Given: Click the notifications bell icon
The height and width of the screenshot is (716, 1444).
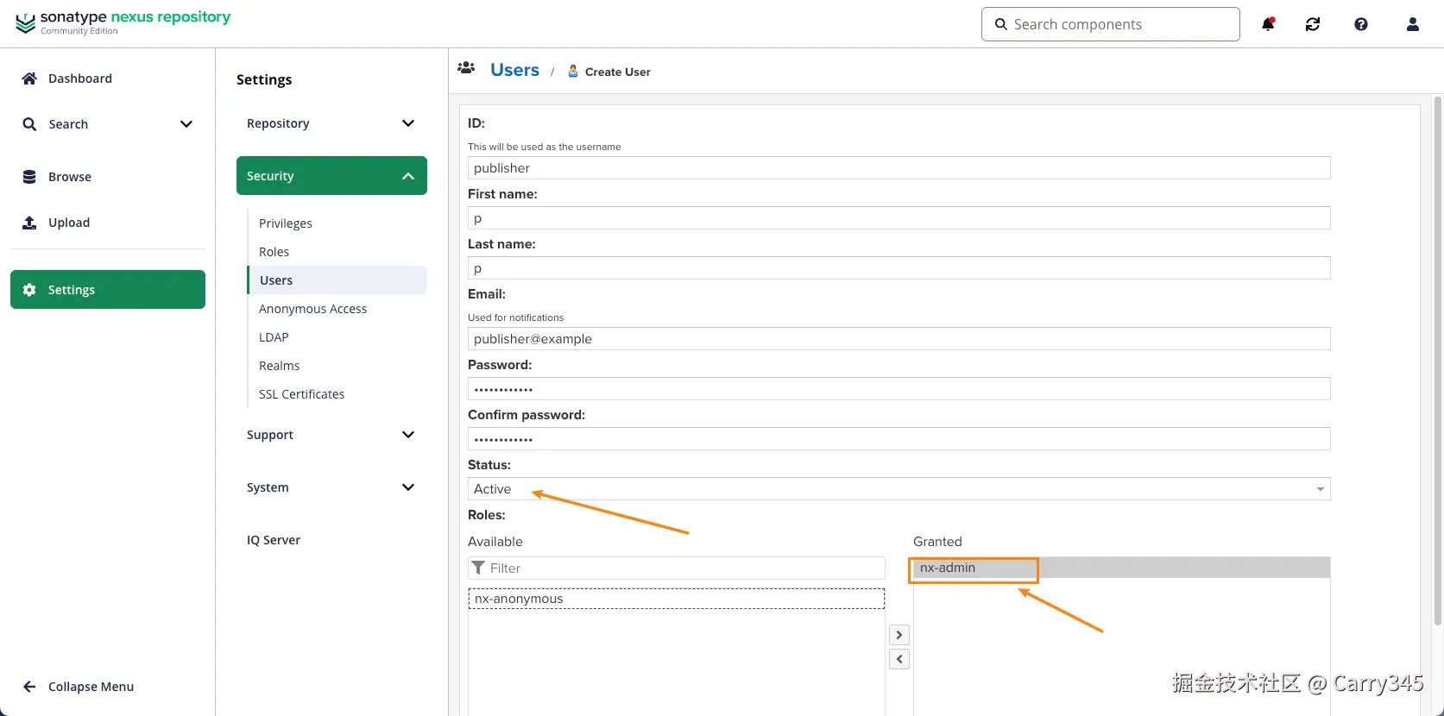Looking at the screenshot, I should pos(1268,24).
